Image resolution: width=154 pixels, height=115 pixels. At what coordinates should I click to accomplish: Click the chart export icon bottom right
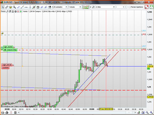click(139, 112)
